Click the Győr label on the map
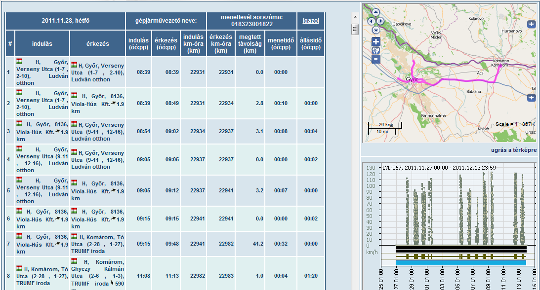This screenshot has height=290, width=540. coord(412,79)
